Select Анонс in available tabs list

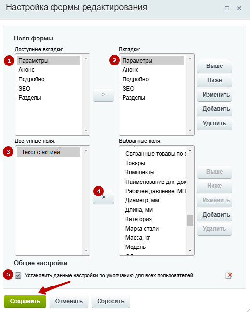coord(26,70)
